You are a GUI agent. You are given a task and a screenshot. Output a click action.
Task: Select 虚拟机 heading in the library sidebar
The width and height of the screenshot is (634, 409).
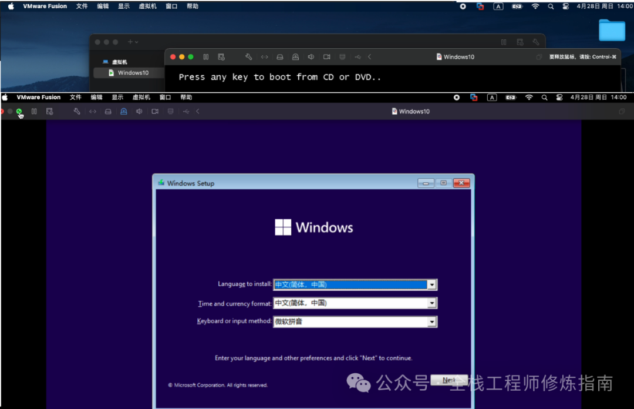click(x=119, y=62)
